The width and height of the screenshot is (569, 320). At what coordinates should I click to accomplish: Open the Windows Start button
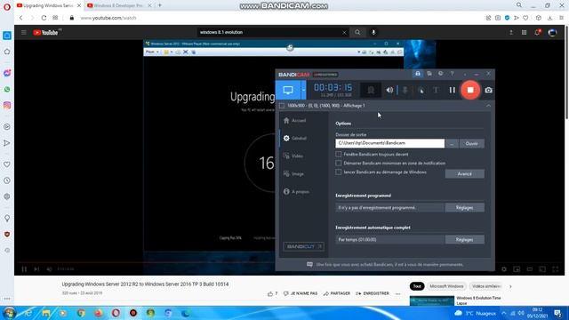pyautogui.click(x=9, y=313)
